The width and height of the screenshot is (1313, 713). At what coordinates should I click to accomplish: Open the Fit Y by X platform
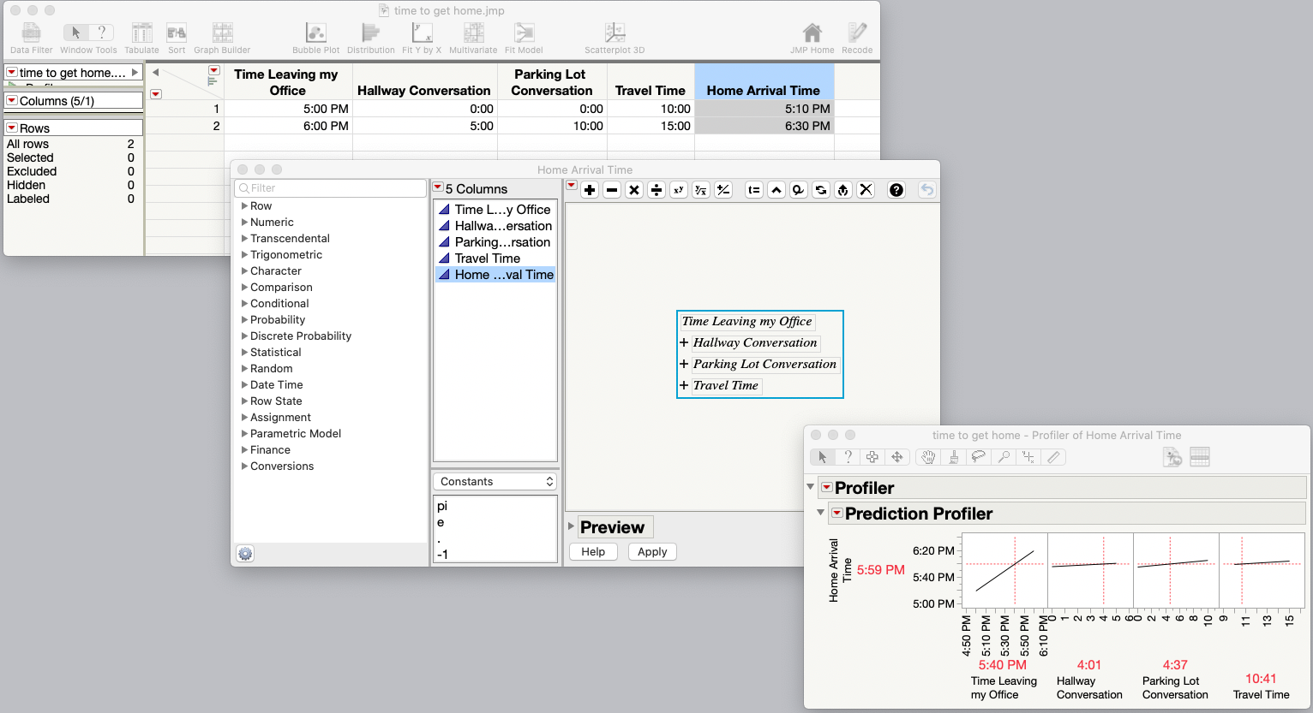(422, 34)
